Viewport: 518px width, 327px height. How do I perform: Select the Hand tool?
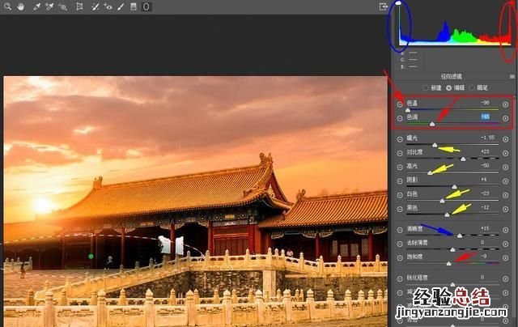[x=21, y=6]
